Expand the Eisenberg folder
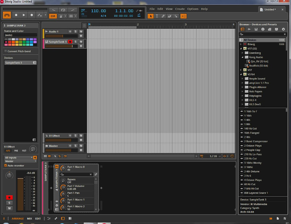 click(x=242, y=53)
